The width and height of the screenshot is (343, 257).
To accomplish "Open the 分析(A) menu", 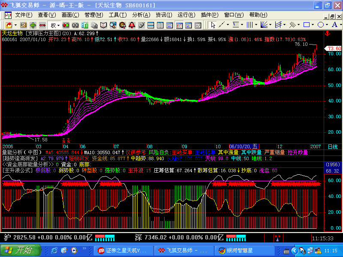I will pyautogui.click(x=141, y=15).
